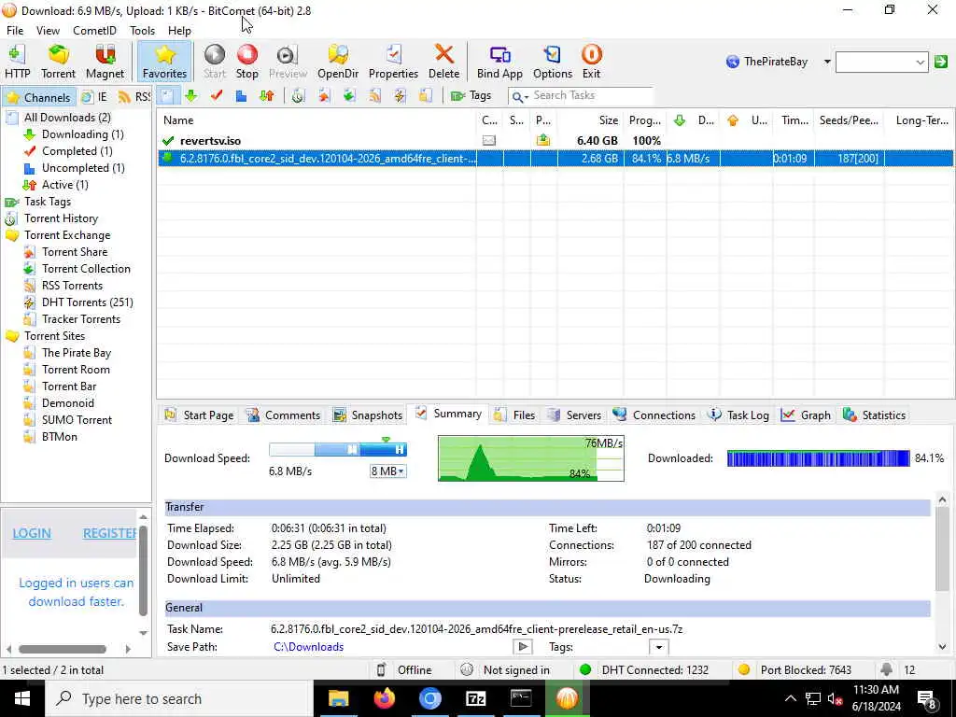Add a Magnet link

pyautogui.click(x=105, y=62)
